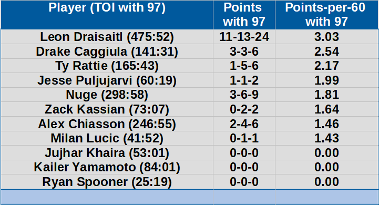This screenshot has width=379, height=206.
Task: Select the 1.43 points-per-60 cell
Action: tap(326, 138)
